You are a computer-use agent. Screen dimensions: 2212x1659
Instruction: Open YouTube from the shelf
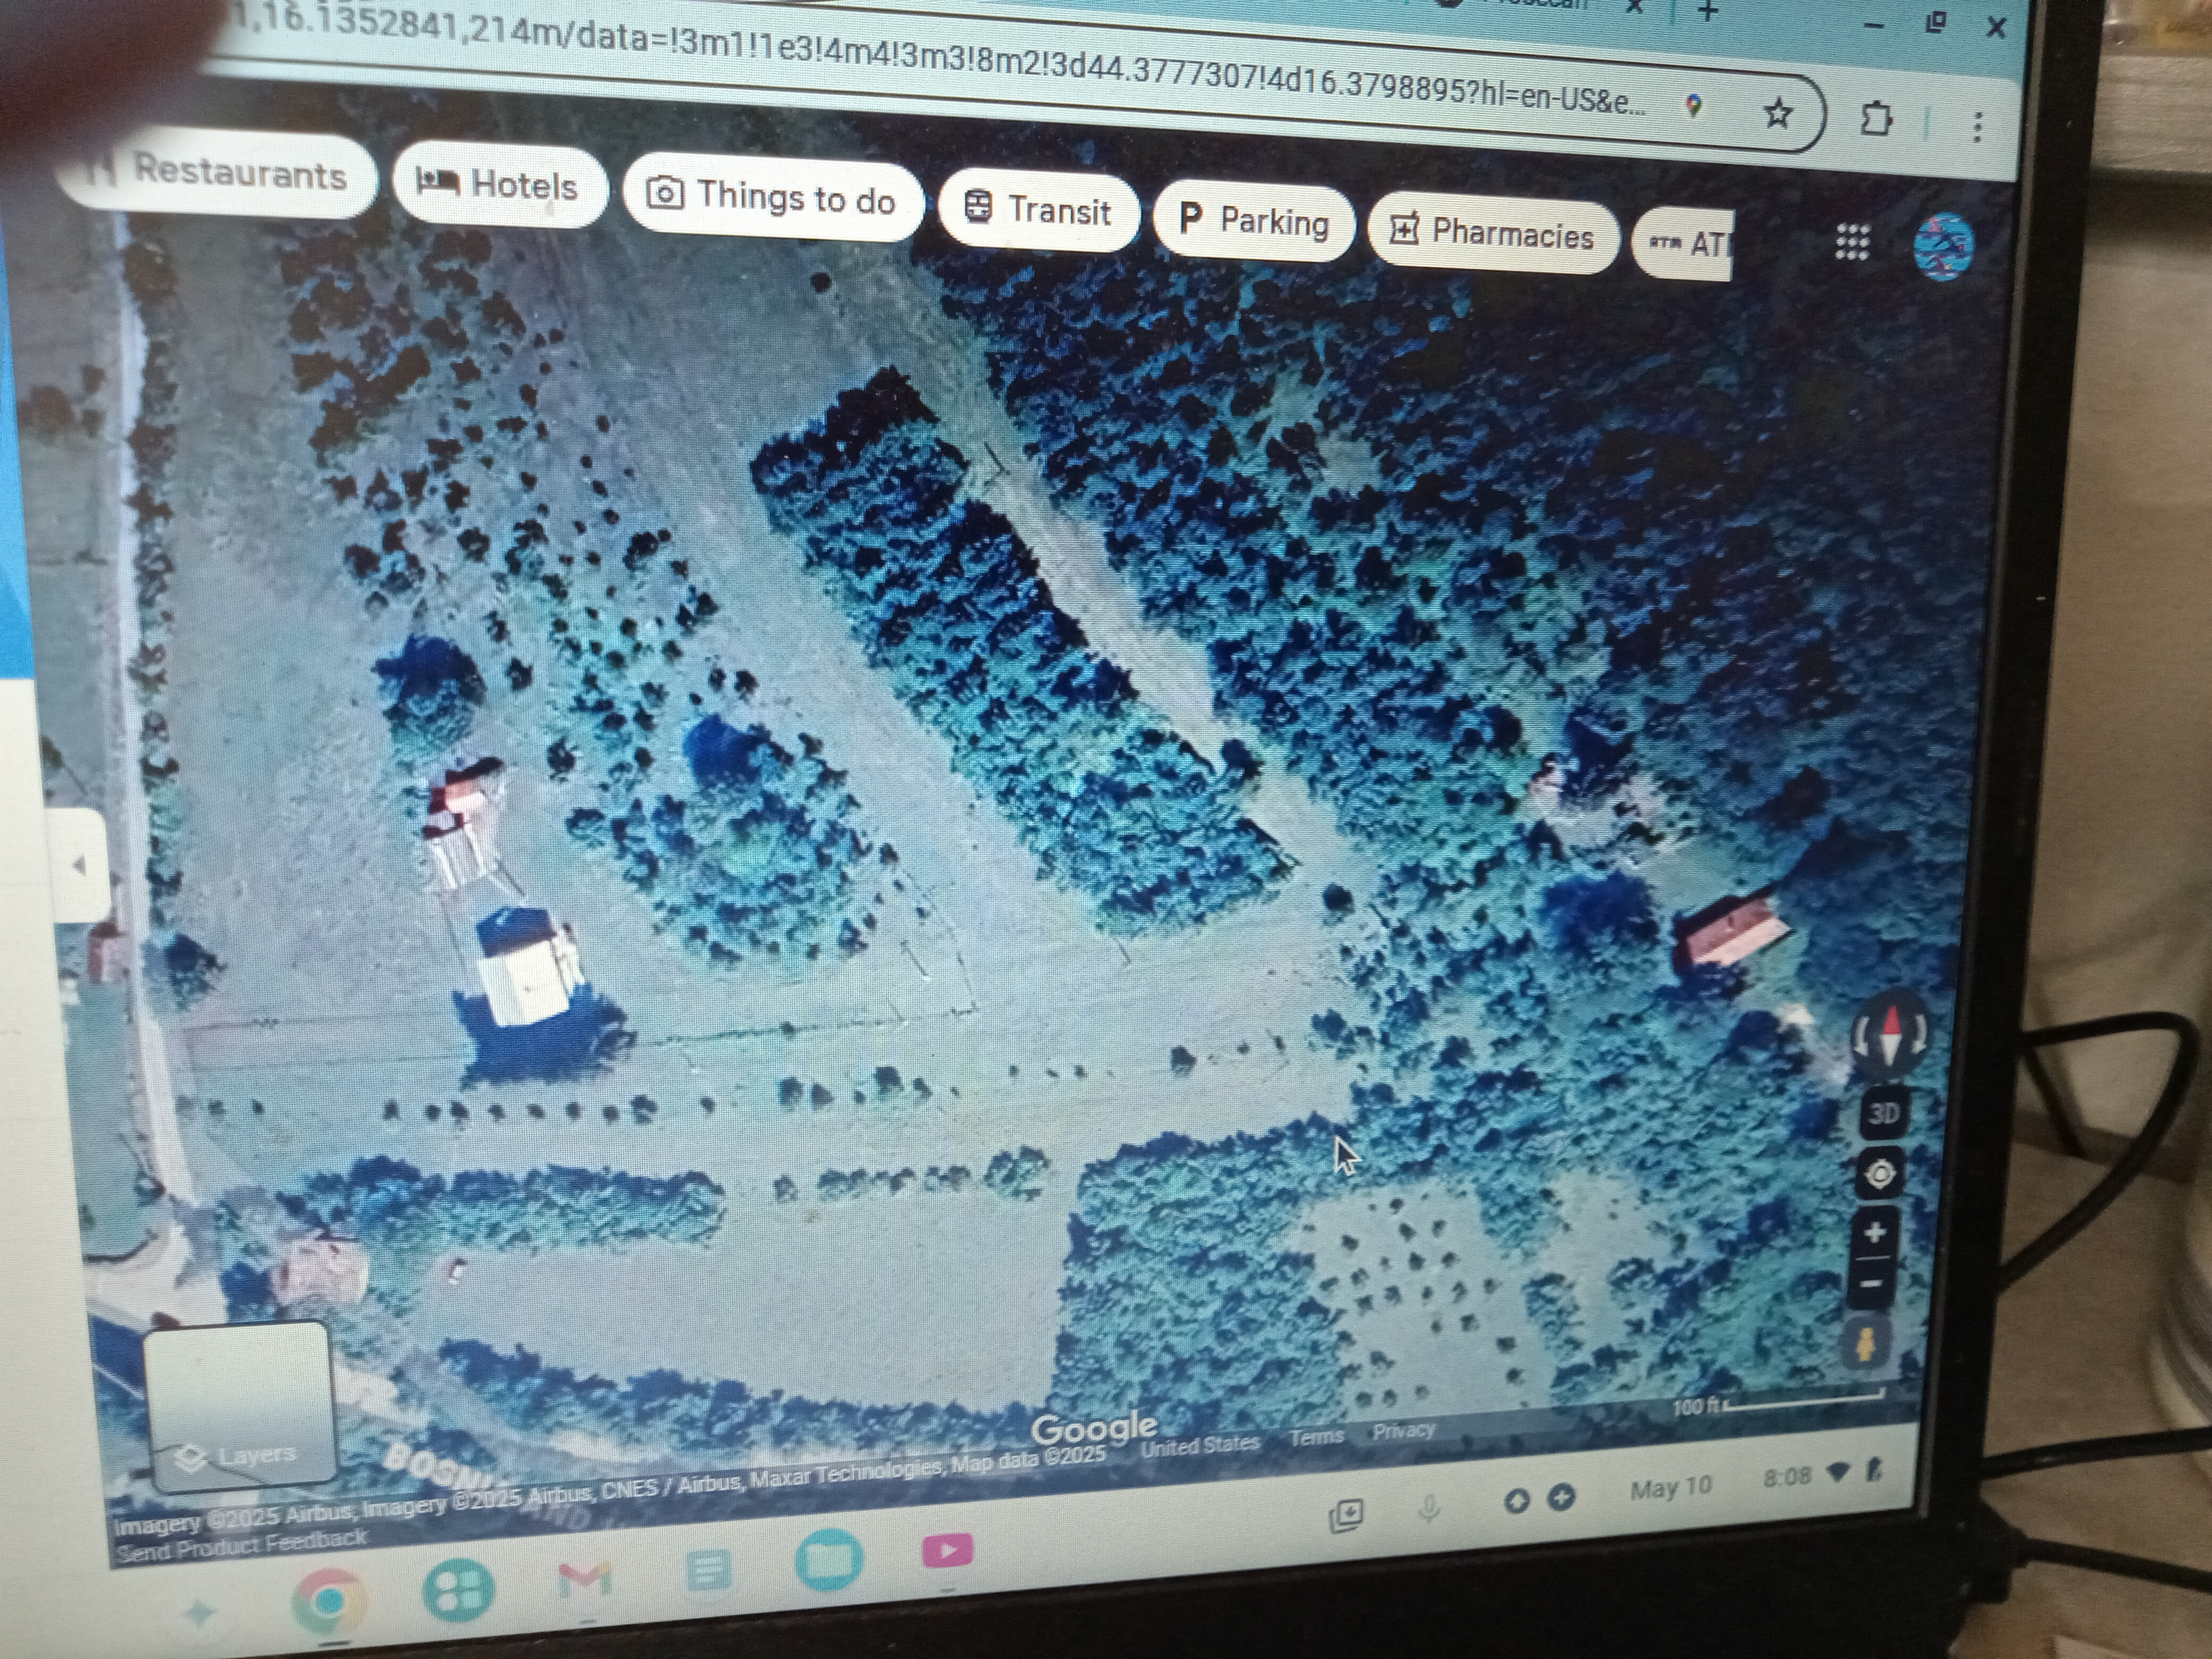coord(946,1551)
